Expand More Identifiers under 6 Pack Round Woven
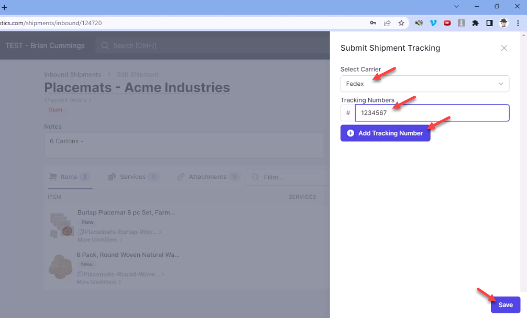The height and width of the screenshot is (318, 527). (x=99, y=282)
